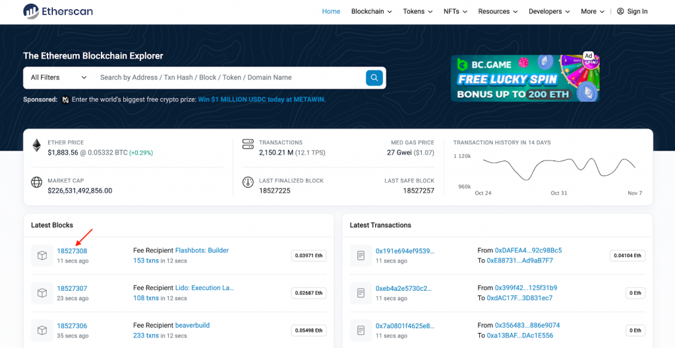The width and height of the screenshot is (675, 348).
Task: Expand the More menu
Action: pos(593,12)
